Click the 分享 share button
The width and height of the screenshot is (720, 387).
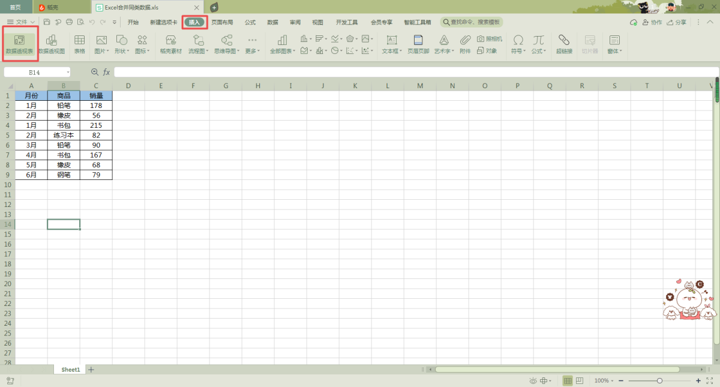point(676,22)
